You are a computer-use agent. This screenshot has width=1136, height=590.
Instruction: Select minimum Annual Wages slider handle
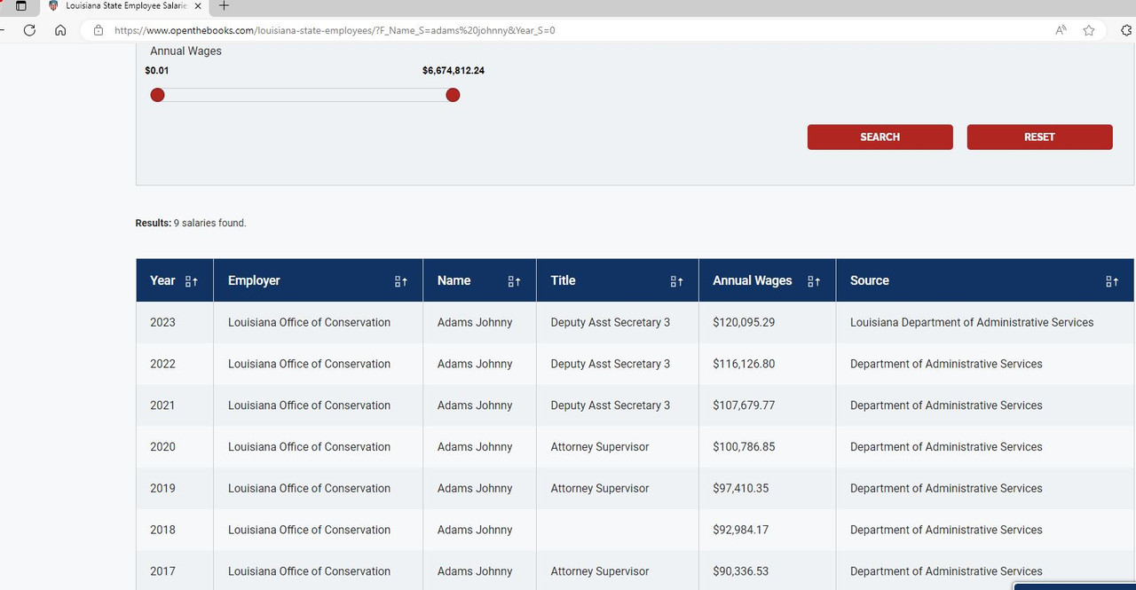click(x=157, y=95)
